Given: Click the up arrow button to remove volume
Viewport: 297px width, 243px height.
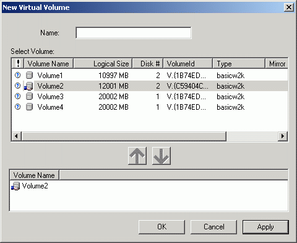Looking at the screenshot, I should 137,156.
